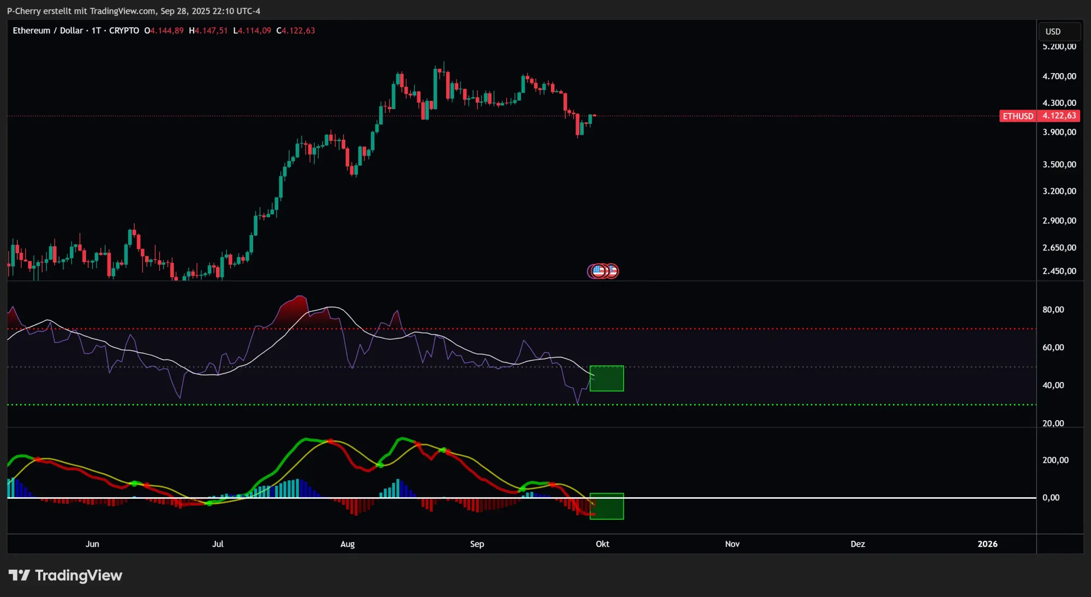Click the Aug label on time axis

point(347,544)
